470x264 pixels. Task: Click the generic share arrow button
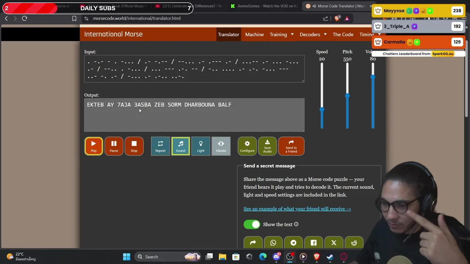tap(253, 243)
